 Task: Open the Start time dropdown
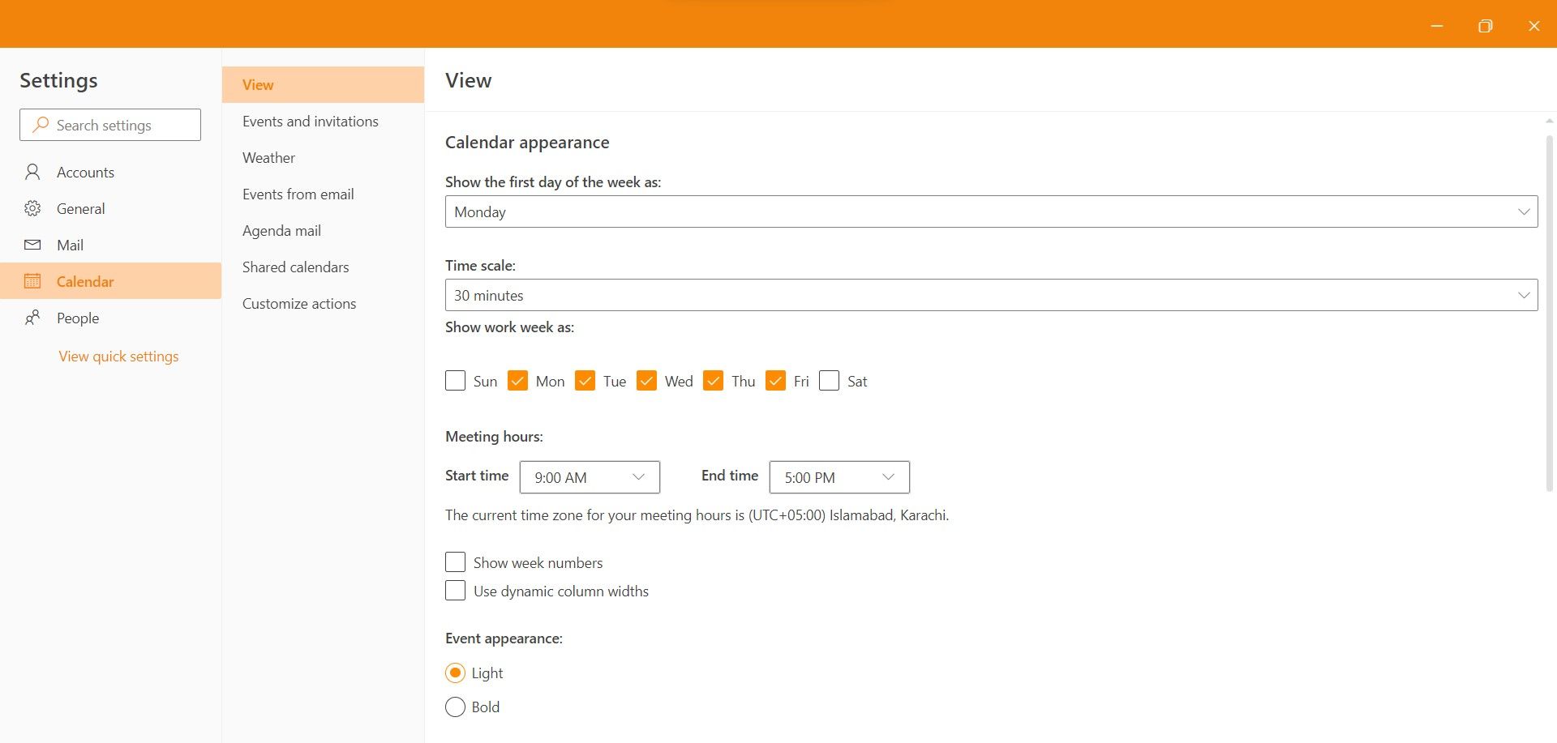(x=590, y=477)
